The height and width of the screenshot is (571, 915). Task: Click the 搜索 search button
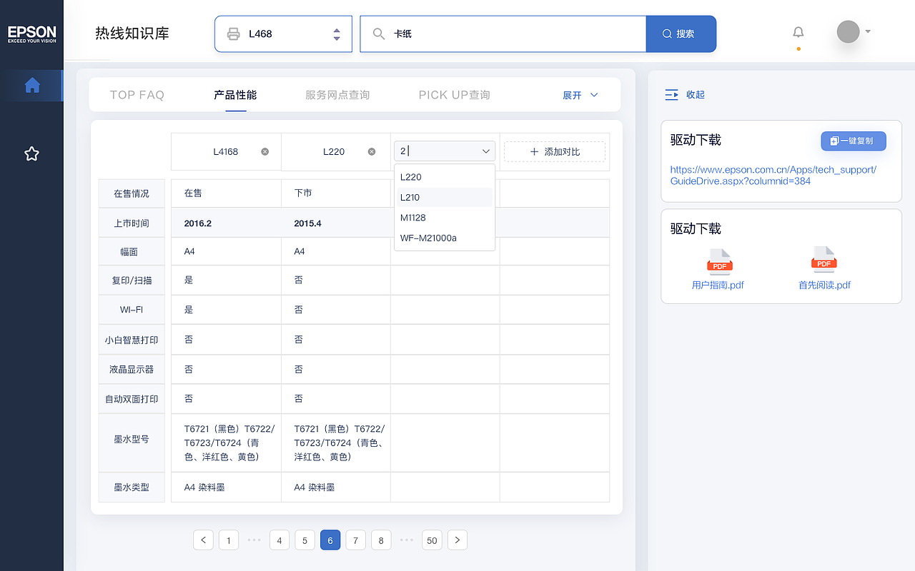click(681, 33)
